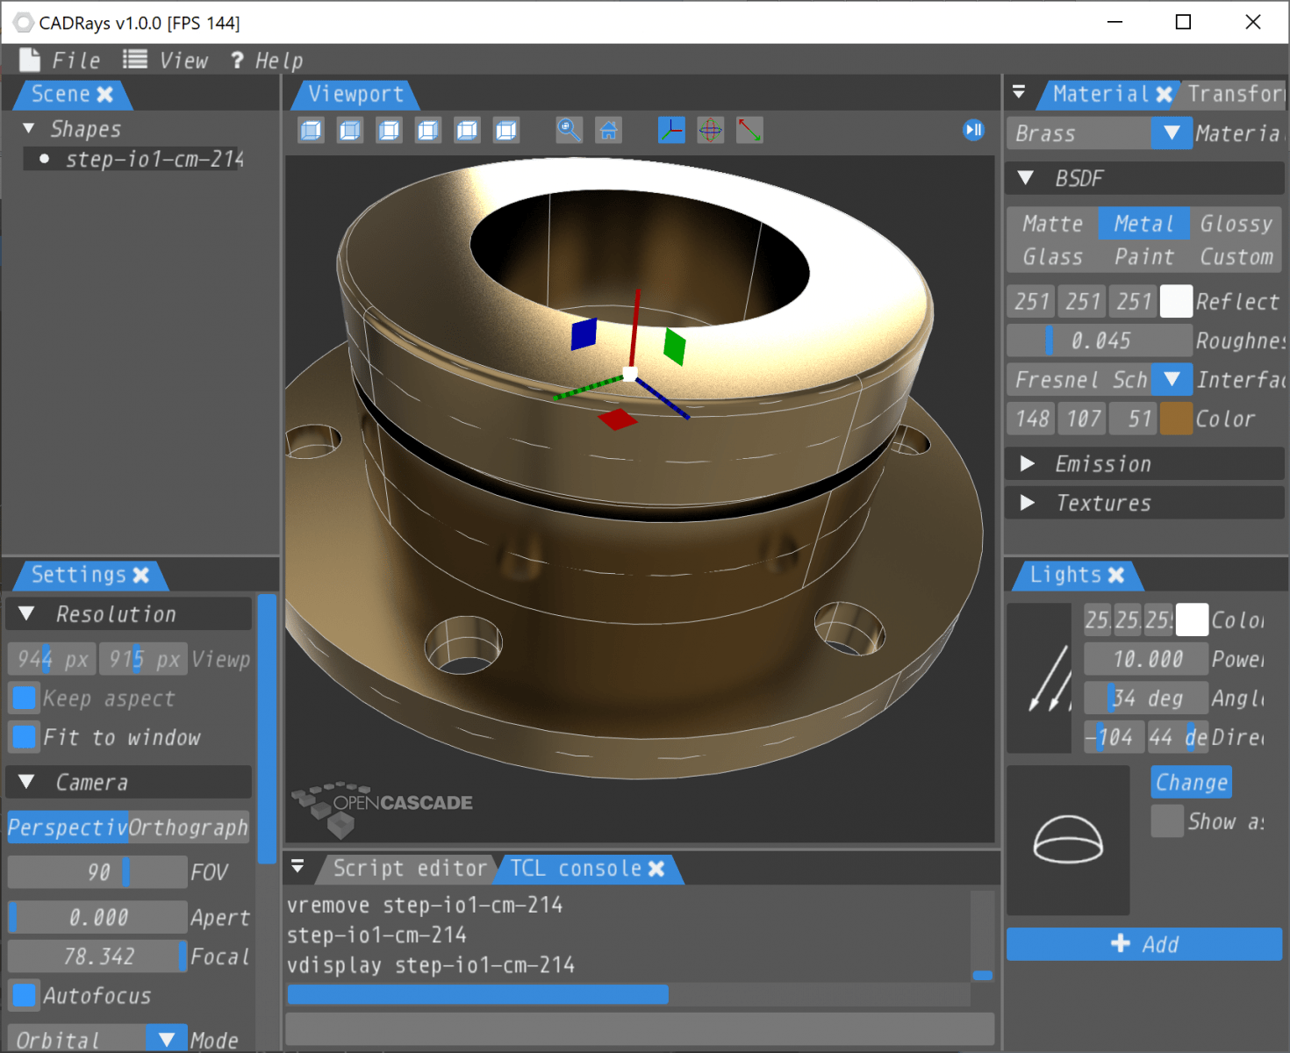Open the Brass material dropdown
Viewport: 1290px width, 1053px height.
click(x=1171, y=133)
